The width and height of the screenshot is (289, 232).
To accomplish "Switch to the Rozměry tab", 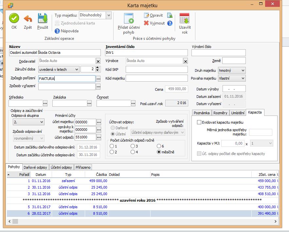I will point(220,113).
